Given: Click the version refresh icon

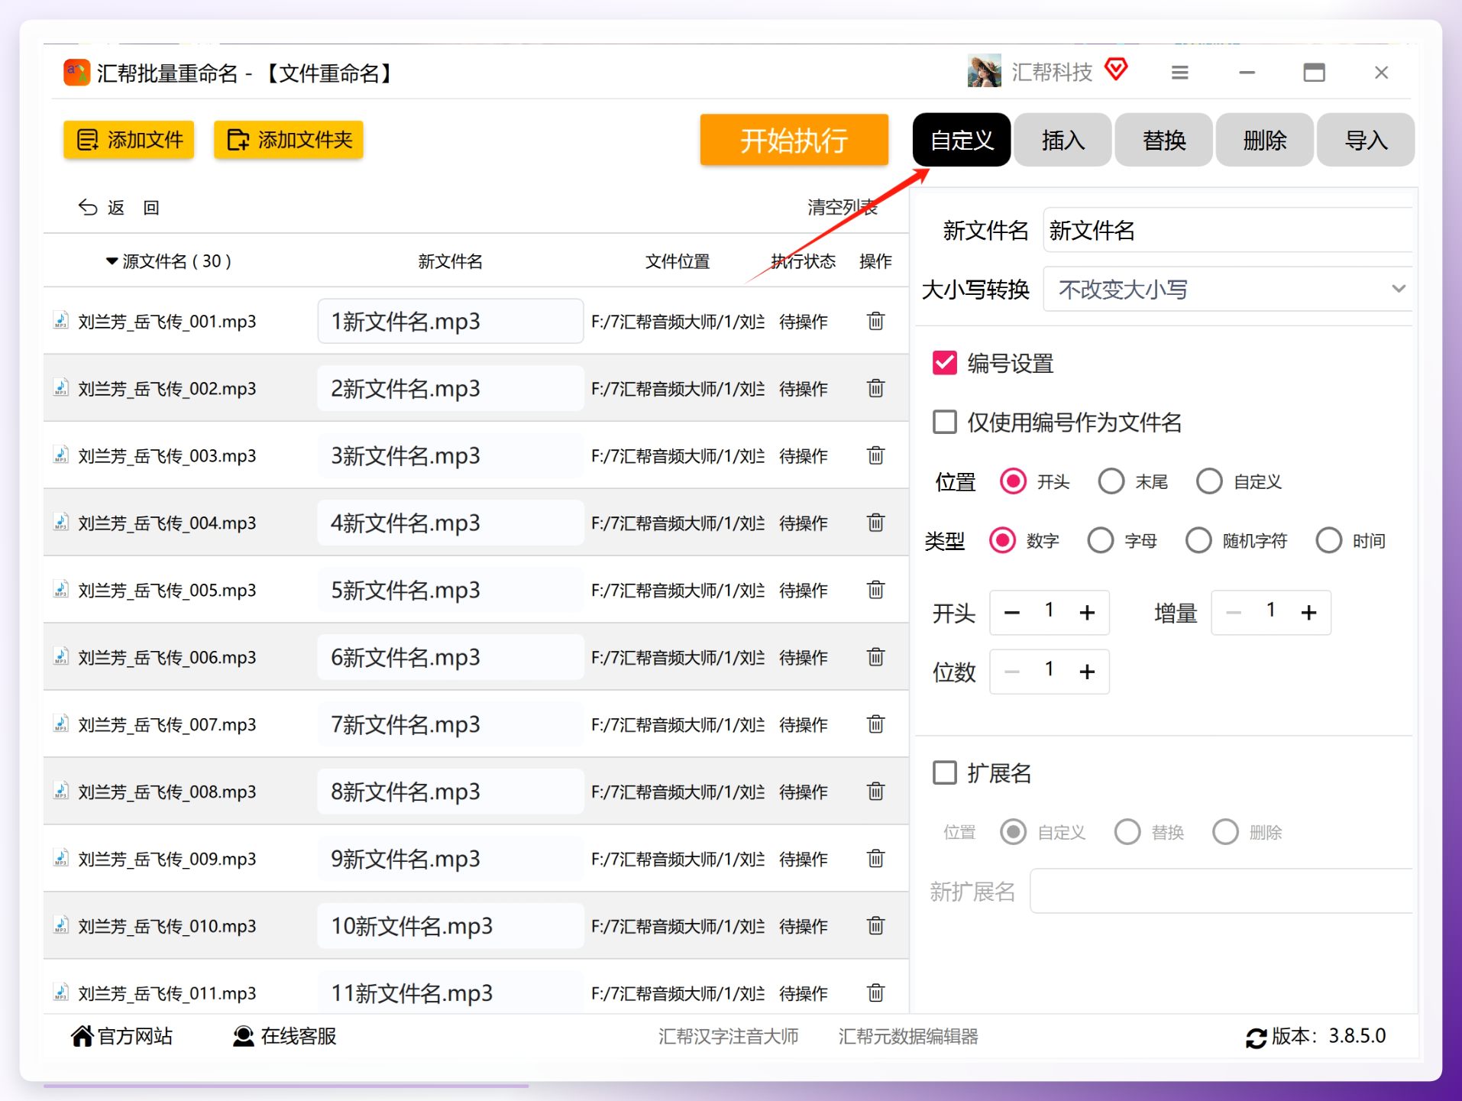Looking at the screenshot, I should pyautogui.click(x=1256, y=1038).
